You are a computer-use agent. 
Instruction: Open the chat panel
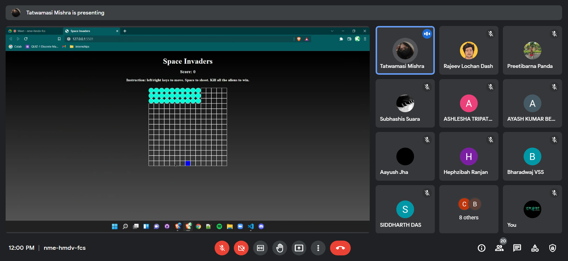pos(517,248)
